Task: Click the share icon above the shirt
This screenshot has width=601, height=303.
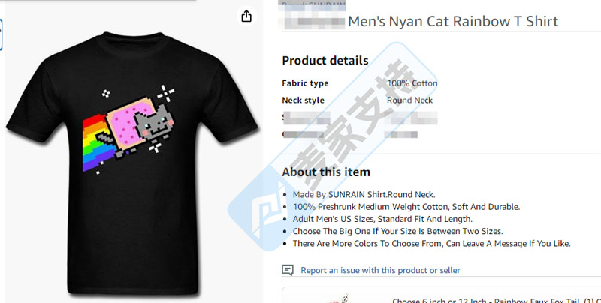Action: (246, 16)
